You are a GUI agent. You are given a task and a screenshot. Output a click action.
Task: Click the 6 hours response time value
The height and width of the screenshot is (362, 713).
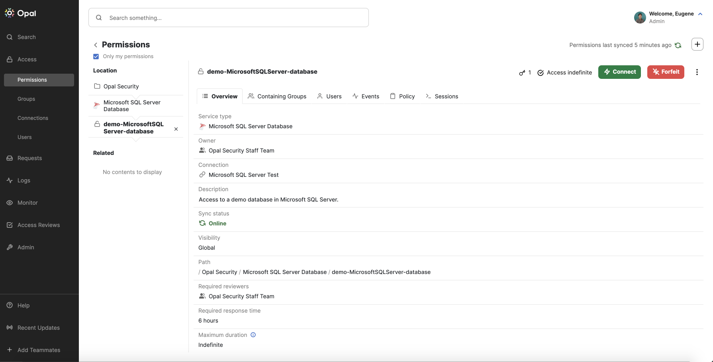click(x=208, y=321)
